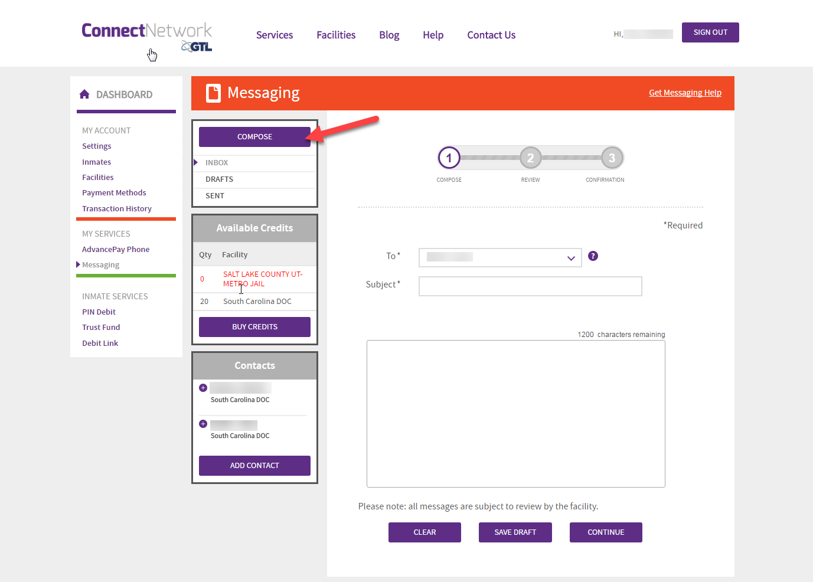
Task: Click the Add Contact button
Action: [x=254, y=466]
